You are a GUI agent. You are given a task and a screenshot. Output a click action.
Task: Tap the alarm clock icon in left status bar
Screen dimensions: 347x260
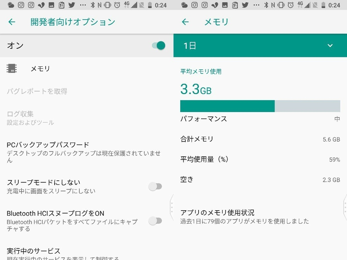(x=117, y=5)
